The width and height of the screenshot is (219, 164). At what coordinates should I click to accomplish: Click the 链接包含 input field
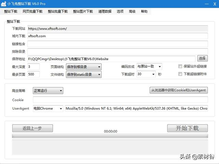pos(118,44)
